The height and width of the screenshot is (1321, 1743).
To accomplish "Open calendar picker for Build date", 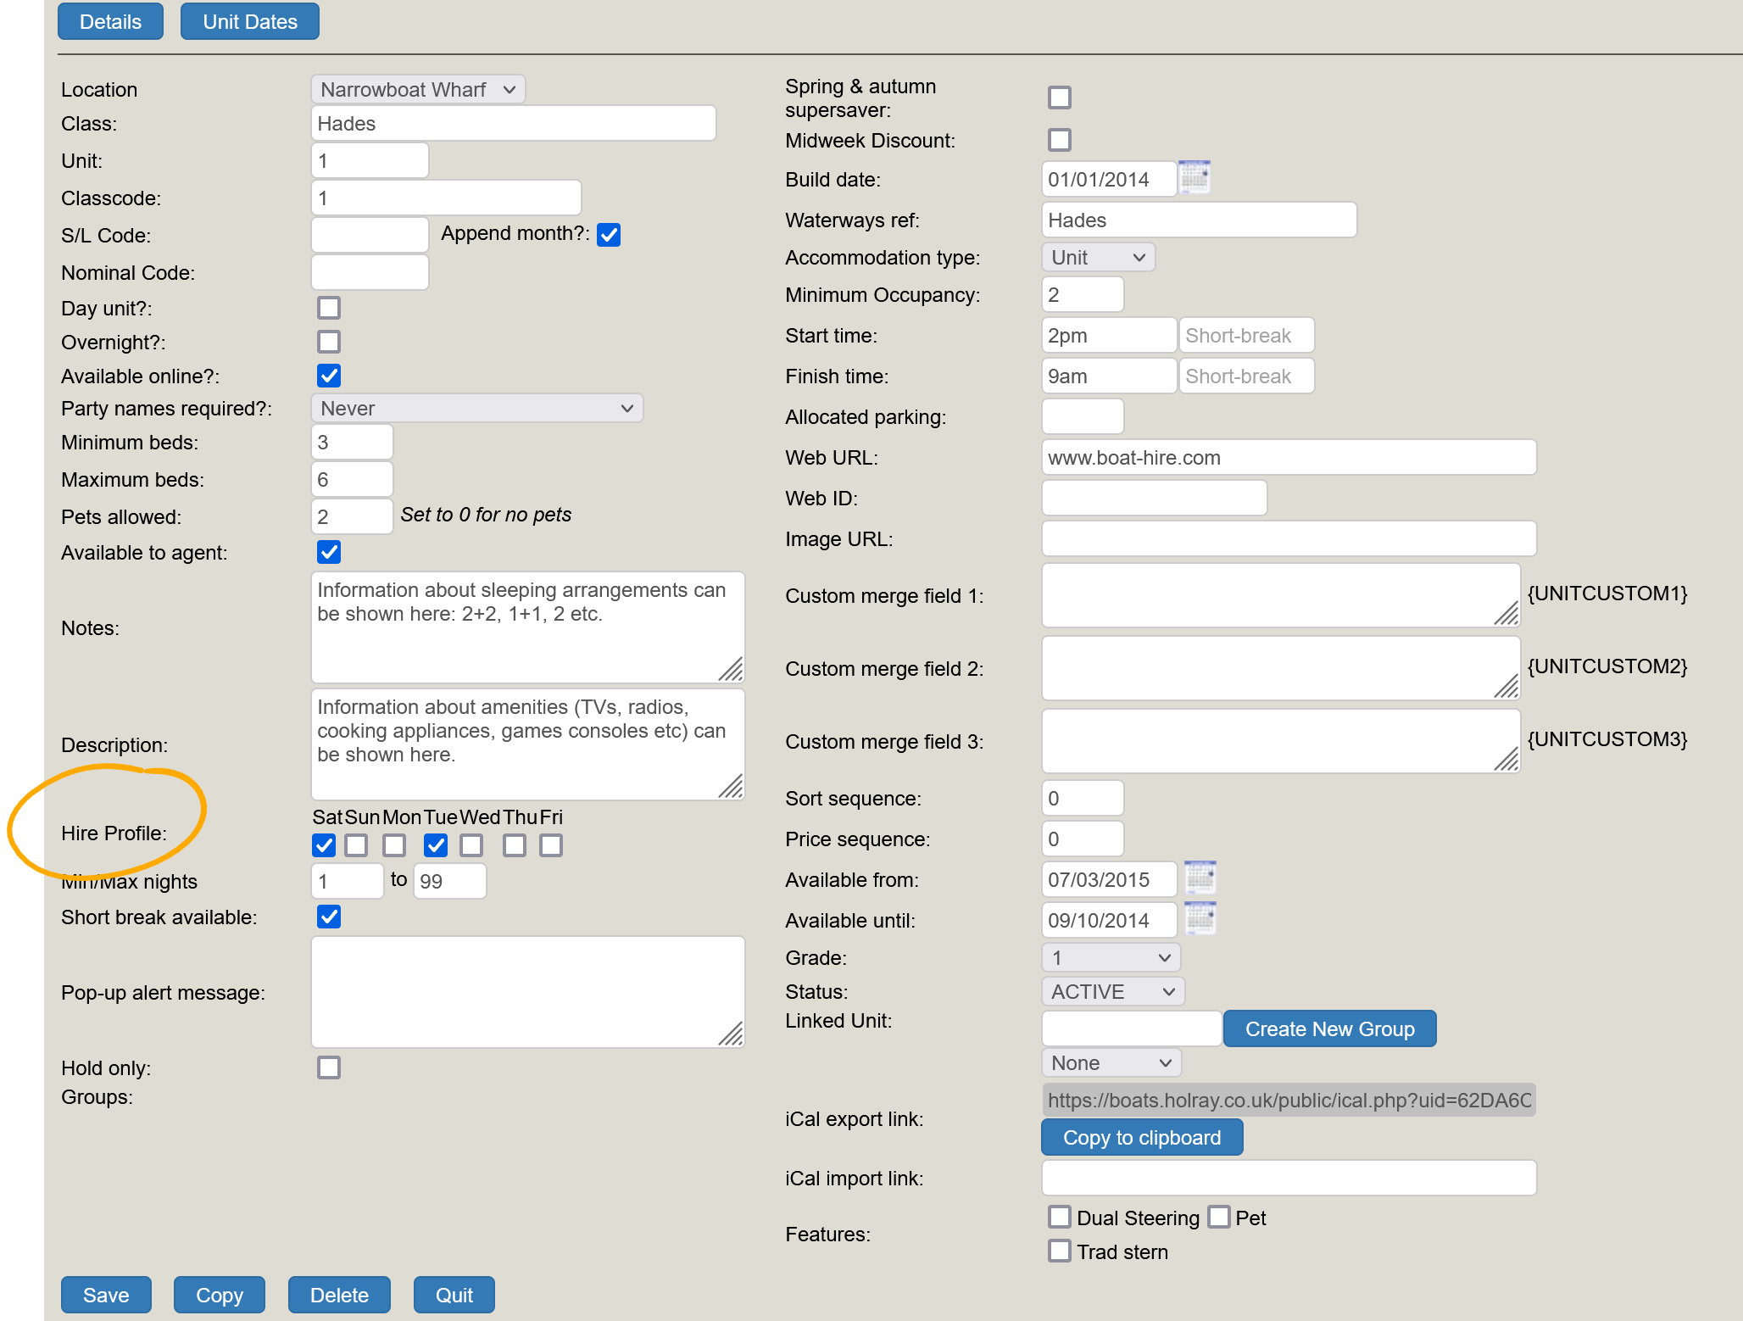I will click(1194, 178).
